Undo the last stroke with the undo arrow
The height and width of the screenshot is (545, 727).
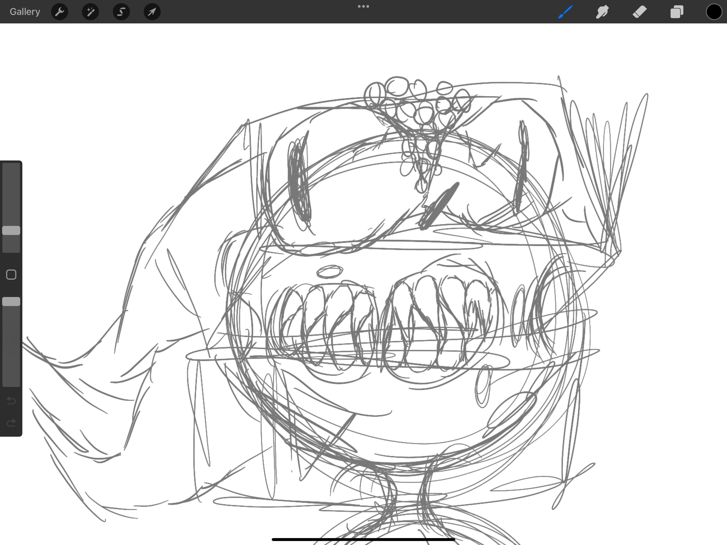11,401
